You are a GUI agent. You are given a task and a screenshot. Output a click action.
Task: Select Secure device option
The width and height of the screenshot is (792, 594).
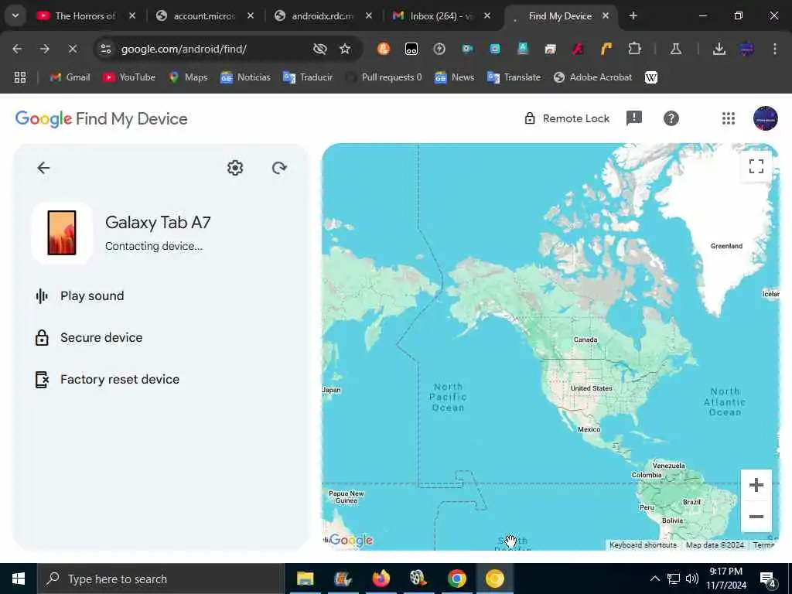tap(89, 337)
